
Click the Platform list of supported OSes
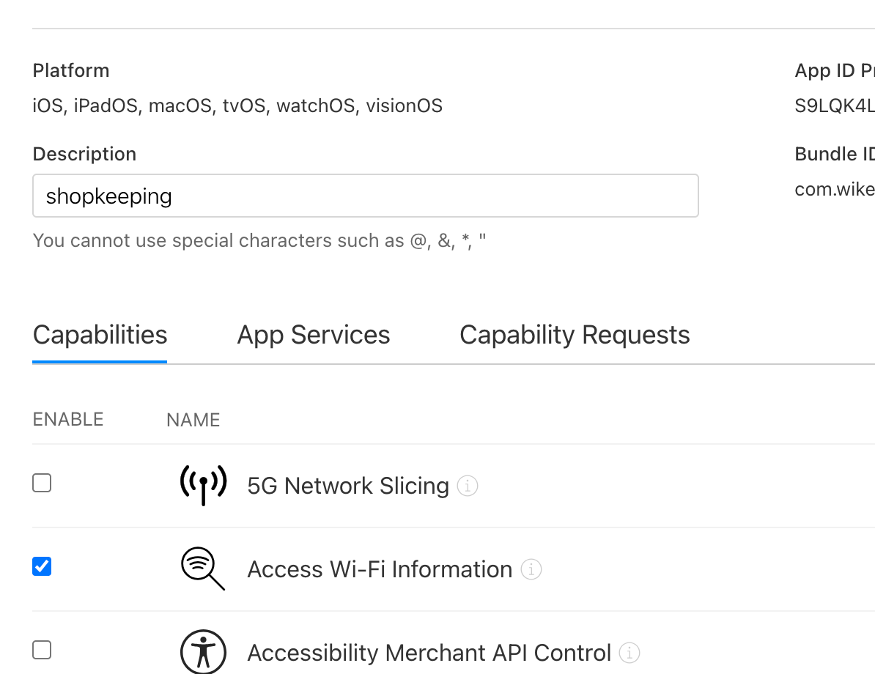pos(237,106)
